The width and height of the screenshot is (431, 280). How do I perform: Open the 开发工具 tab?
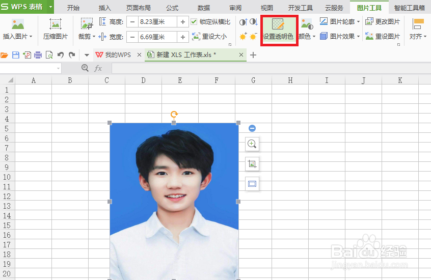301,8
